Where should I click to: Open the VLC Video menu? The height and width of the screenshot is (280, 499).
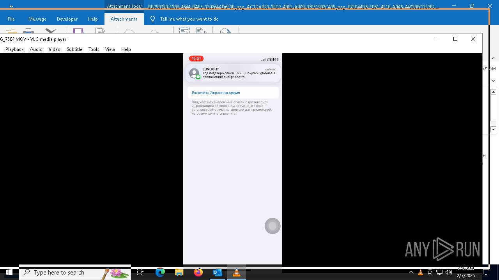pyautogui.click(x=54, y=49)
